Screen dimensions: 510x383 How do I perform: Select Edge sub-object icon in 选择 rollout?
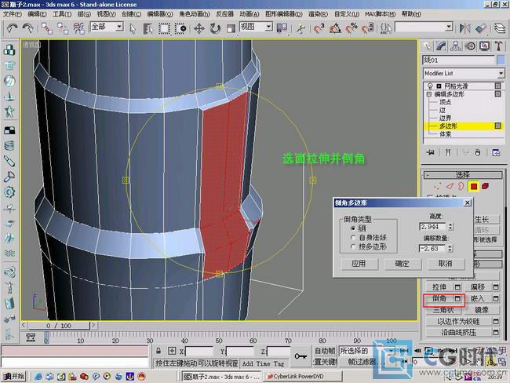pyautogui.click(x=450, y=186)
